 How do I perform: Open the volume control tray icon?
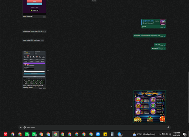[167, 134]
